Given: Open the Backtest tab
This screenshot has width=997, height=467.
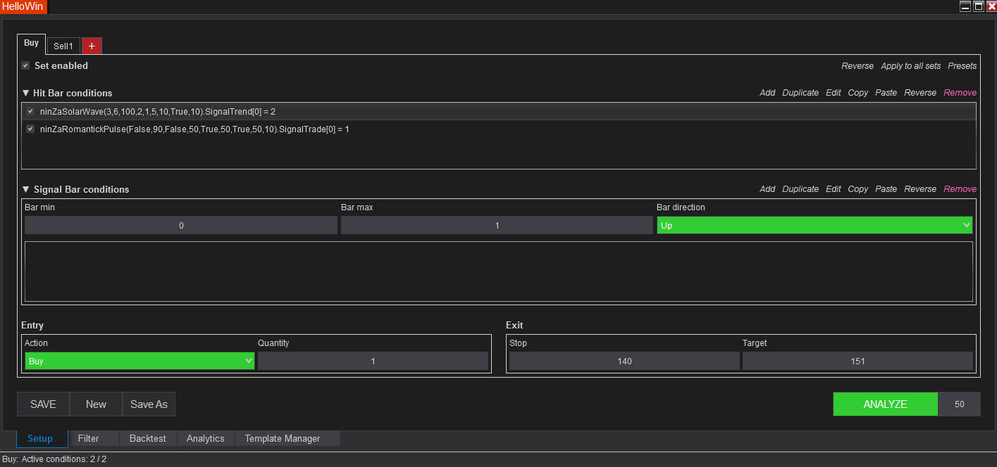Looking at the screenshot, I should [x=148, y=438].
